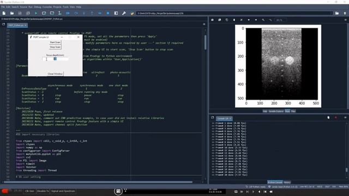Run file with the green play icon
The image size is (349, 196).
(36, 13)
